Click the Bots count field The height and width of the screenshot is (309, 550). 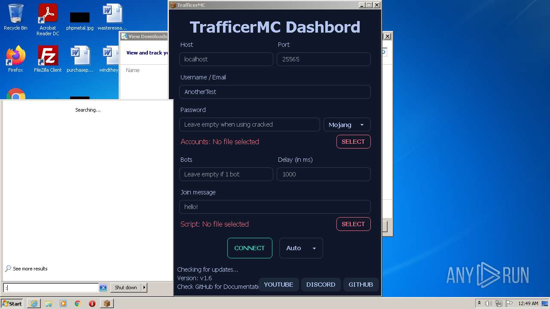[x=226, y=174]
